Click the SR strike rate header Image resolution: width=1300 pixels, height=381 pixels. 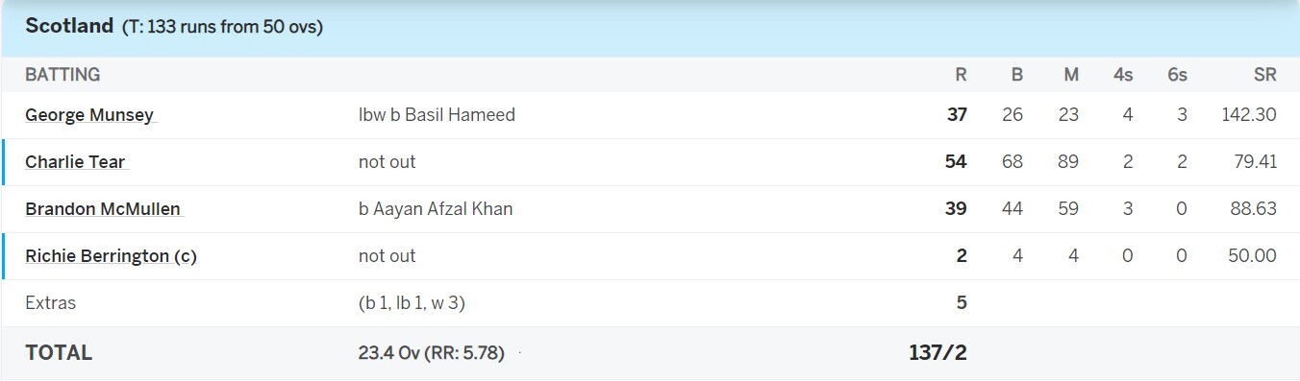point(1265,75)
